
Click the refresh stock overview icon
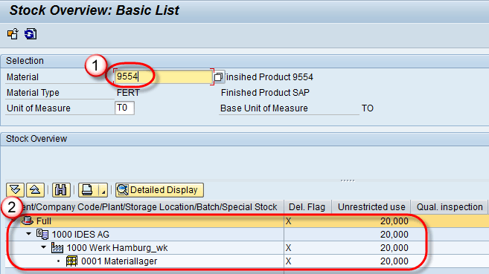[x=31, y=34]
